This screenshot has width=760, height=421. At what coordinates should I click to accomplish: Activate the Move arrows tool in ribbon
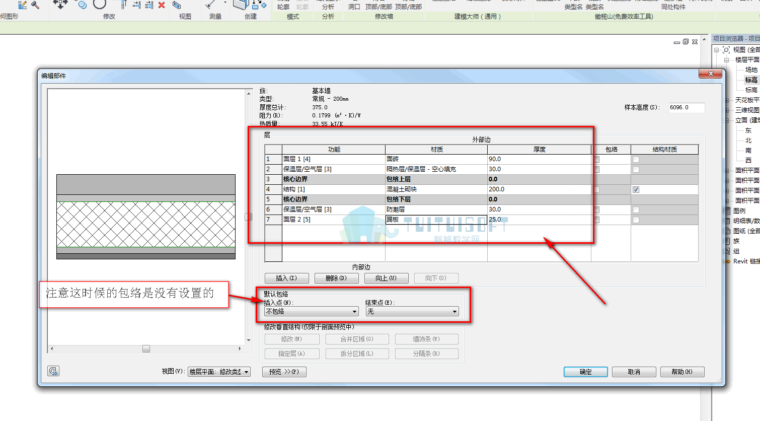[x=60, y=4]
